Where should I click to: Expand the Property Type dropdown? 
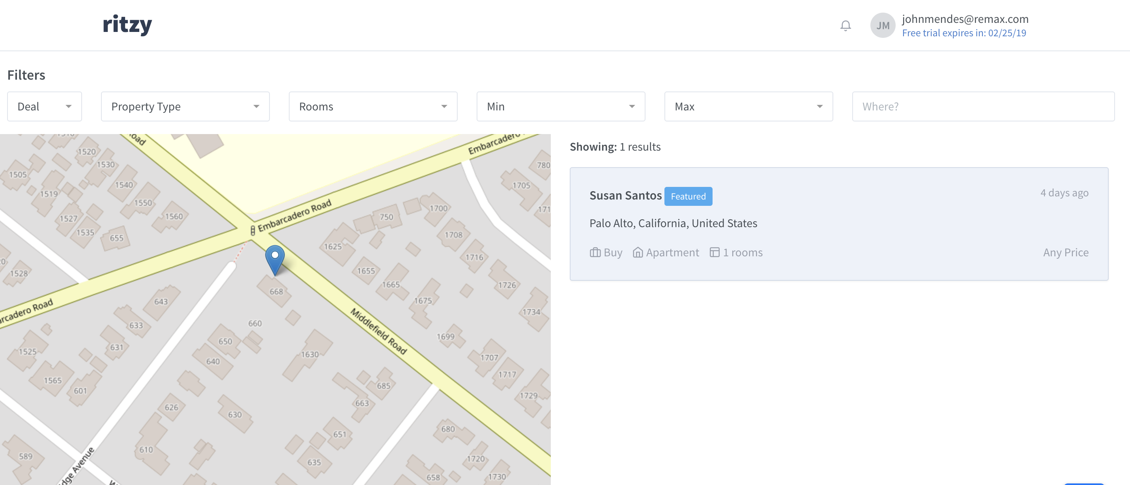(x=185, y=106)
